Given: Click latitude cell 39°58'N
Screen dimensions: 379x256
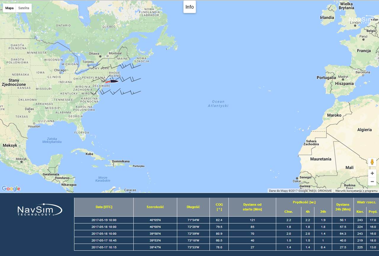Looking at the screenshot, I should coord(155,234).
